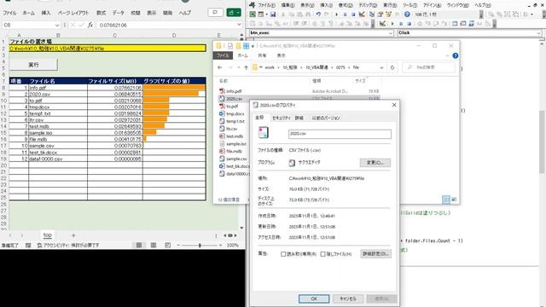Image resolution: width=546 pixels, height=307 pixels.
Task: Close the 2020.csv properties dialog
Action: point(394,105)
